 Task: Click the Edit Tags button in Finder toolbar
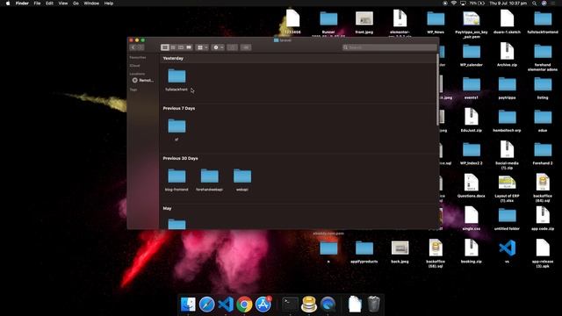[246, 47]
